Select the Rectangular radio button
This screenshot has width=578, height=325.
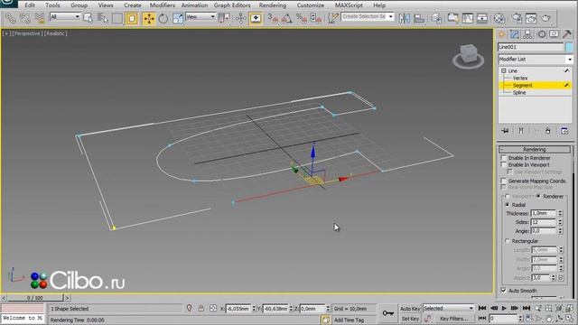click(x=508, y=241)
